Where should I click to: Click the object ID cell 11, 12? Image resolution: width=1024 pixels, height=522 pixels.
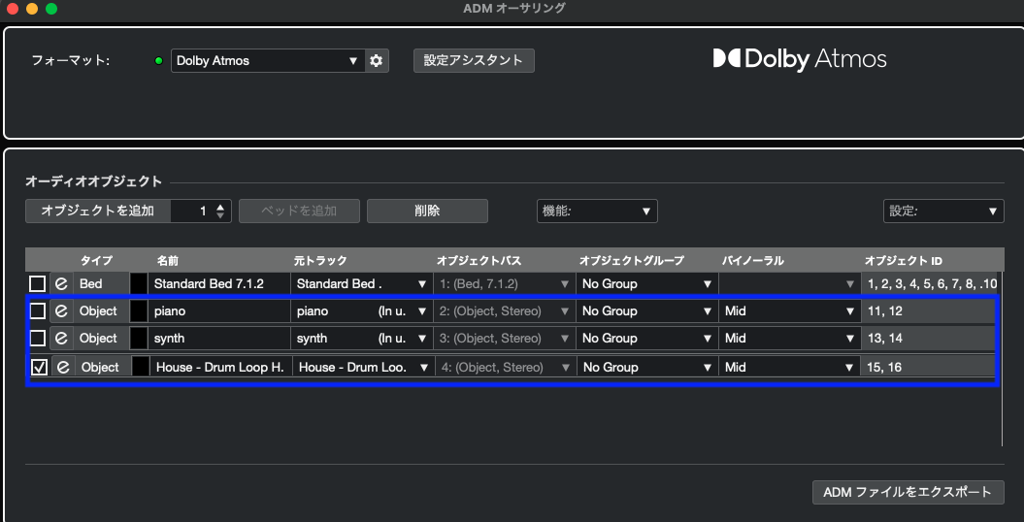tap(927, 311)
